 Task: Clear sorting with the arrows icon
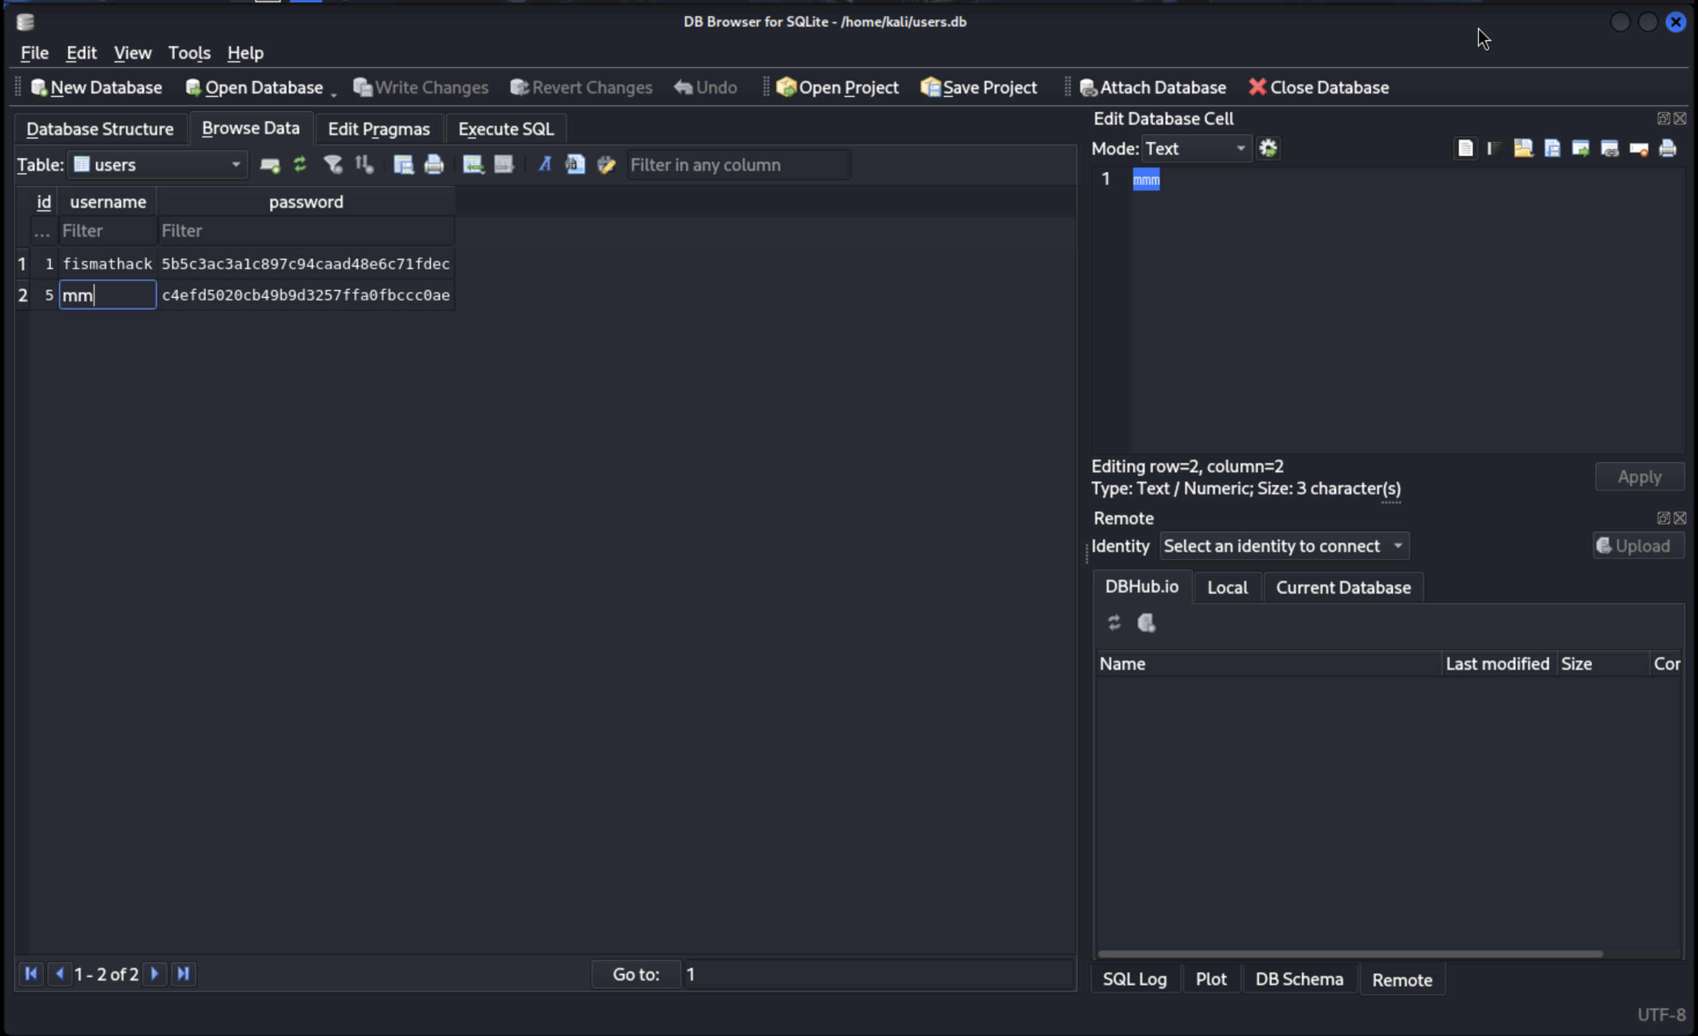364,164
